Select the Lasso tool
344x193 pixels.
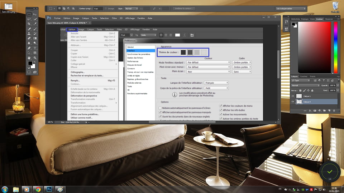pyautogui.click(x=29, y=19)
